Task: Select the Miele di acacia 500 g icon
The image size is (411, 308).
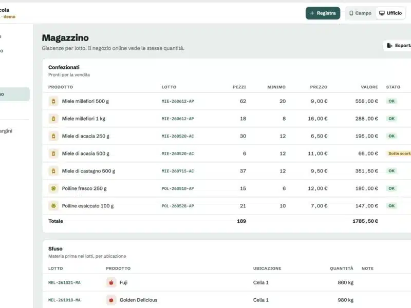Action: click(53, 153)
